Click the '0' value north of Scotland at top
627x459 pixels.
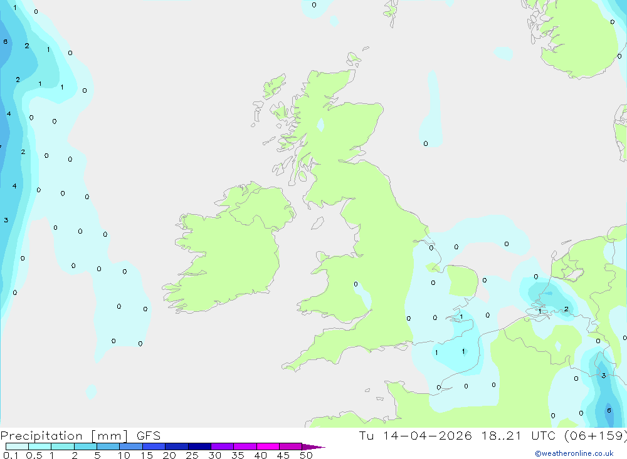(x=314, y=5)
